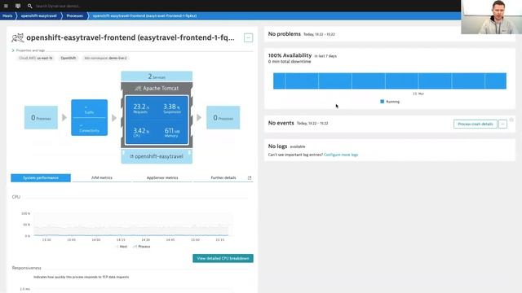This screenshot has width=522, height=293.
Task: Click arrow between Processes and Traffic tiles
Action: click(x=64, y=117)
